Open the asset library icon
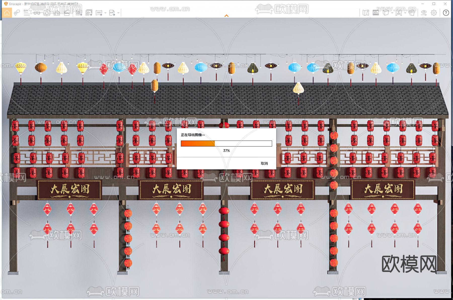The width and height of the screenshot is (453, 300). [376, 13]
